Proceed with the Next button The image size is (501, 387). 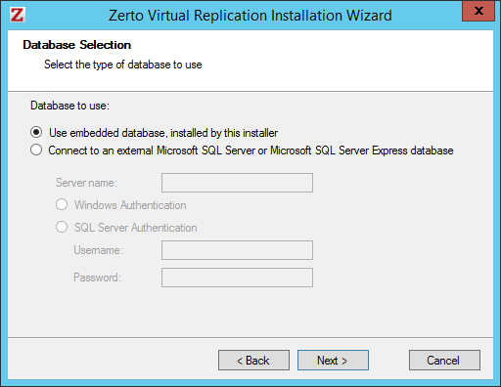point(333,361)
